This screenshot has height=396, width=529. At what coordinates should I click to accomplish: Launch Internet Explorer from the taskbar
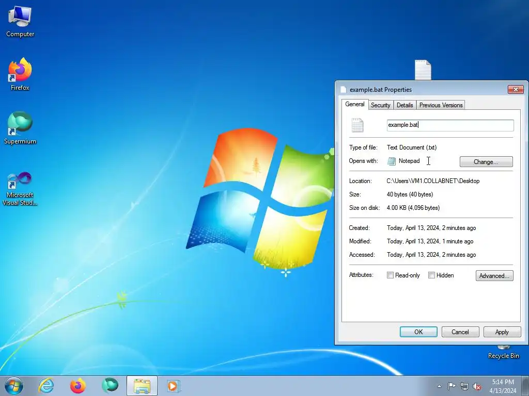pos(46,386)
